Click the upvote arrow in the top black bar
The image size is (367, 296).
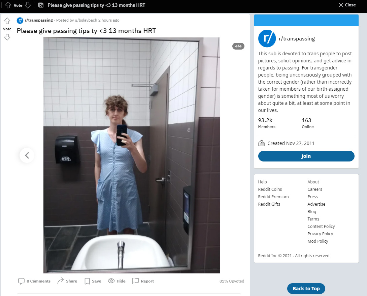(8, 5)
